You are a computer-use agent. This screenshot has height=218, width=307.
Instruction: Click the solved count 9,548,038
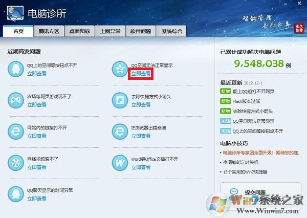[x=259, y=63]
